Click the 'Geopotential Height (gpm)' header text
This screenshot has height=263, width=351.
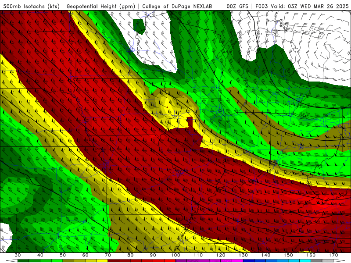coord(101,6)
